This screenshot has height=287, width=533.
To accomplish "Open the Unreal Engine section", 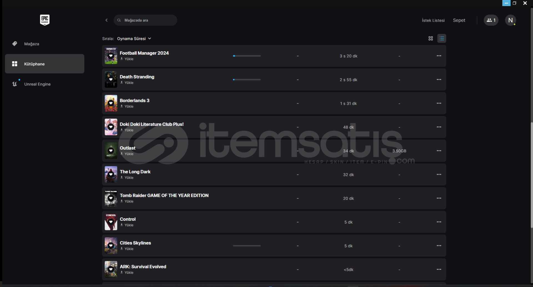I will point(45,84).
